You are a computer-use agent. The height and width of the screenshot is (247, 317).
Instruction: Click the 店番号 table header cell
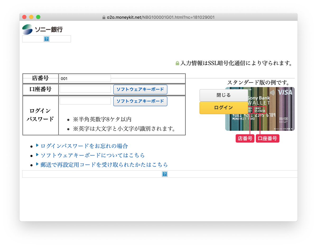(x=40, y=78)
